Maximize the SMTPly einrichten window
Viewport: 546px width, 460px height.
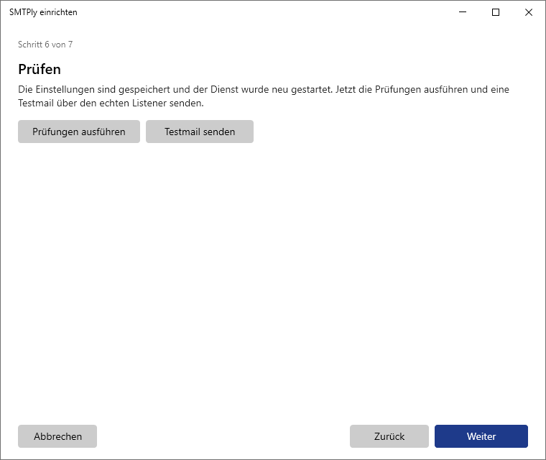point(496,12)
